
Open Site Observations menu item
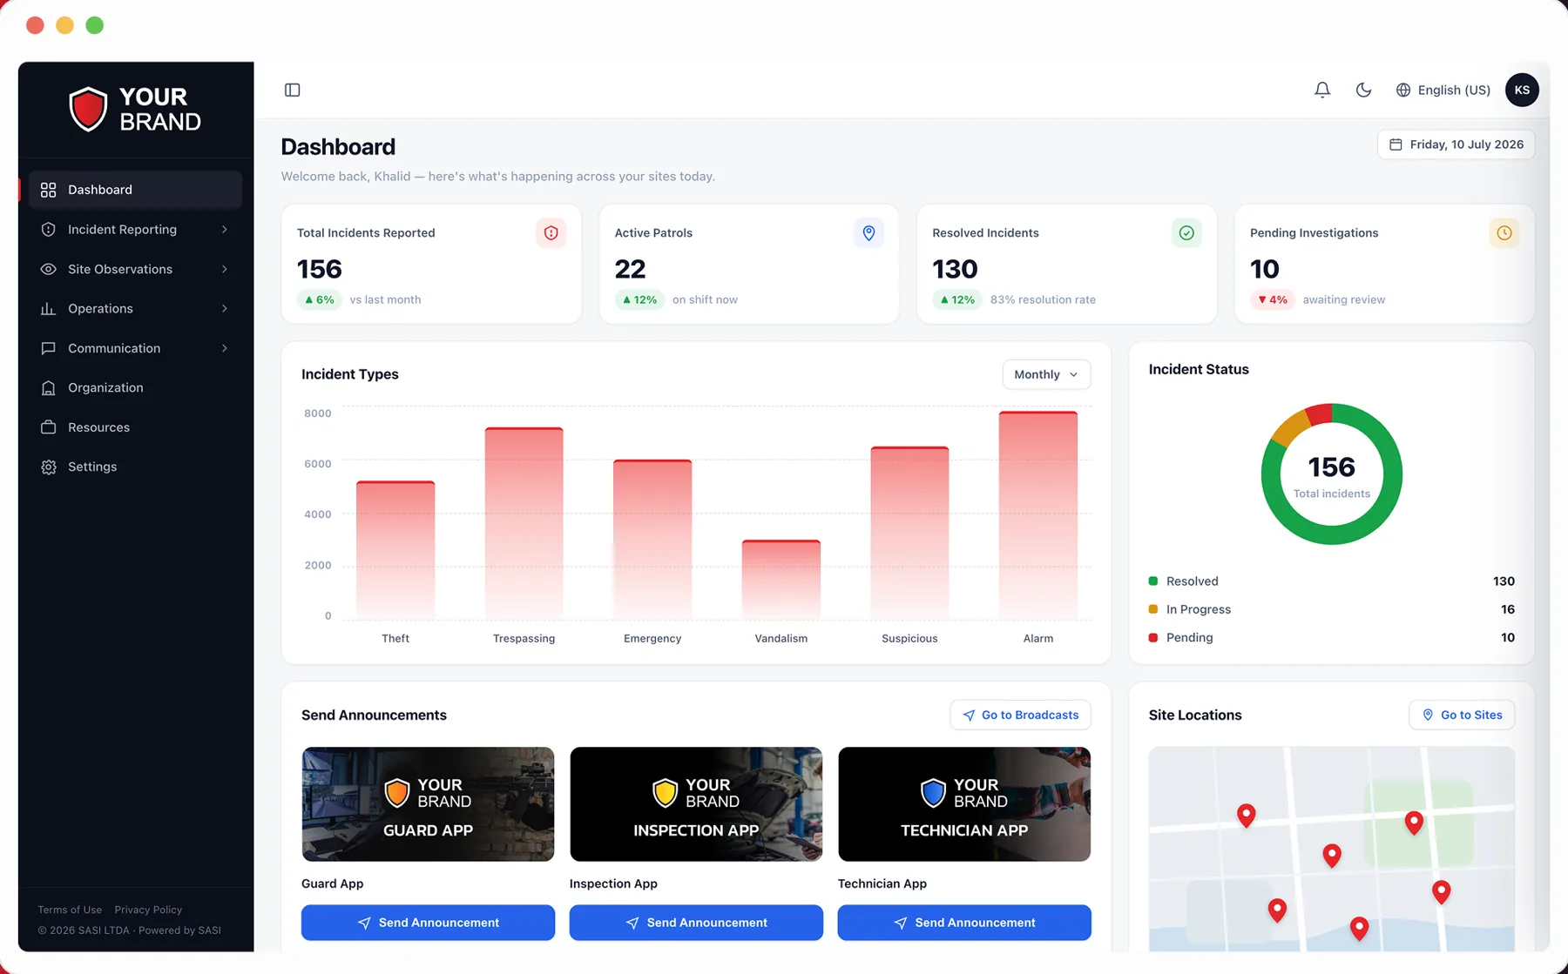click(x=135, y=269)
